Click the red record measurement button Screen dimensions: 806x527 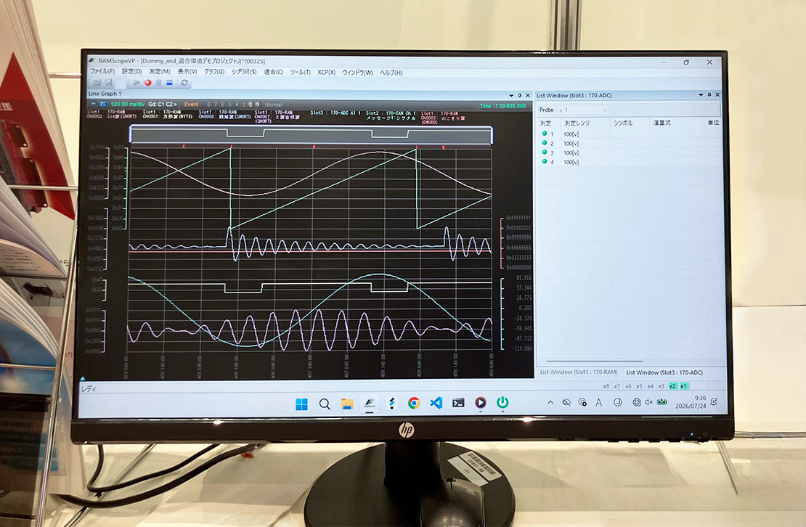coord(148,83)
